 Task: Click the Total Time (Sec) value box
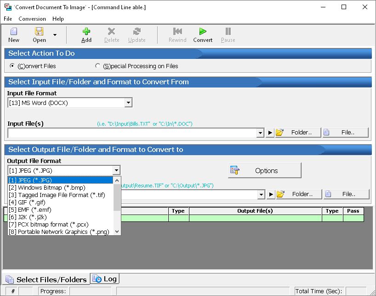[x=356, y=291]
